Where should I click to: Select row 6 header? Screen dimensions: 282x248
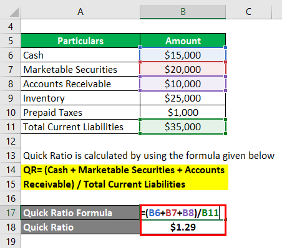coord(11,55)
